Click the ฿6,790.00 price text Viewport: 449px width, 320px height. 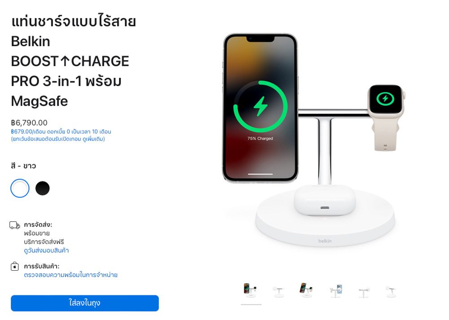click(29, 123)
